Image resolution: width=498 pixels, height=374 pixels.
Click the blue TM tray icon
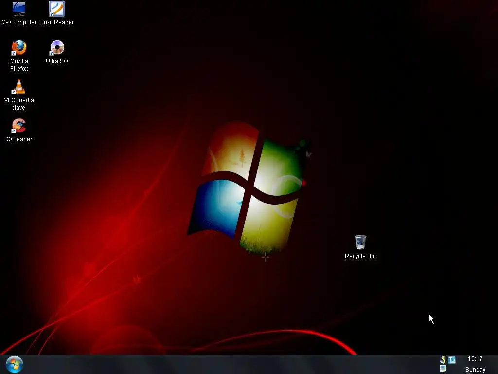[452, 360]
